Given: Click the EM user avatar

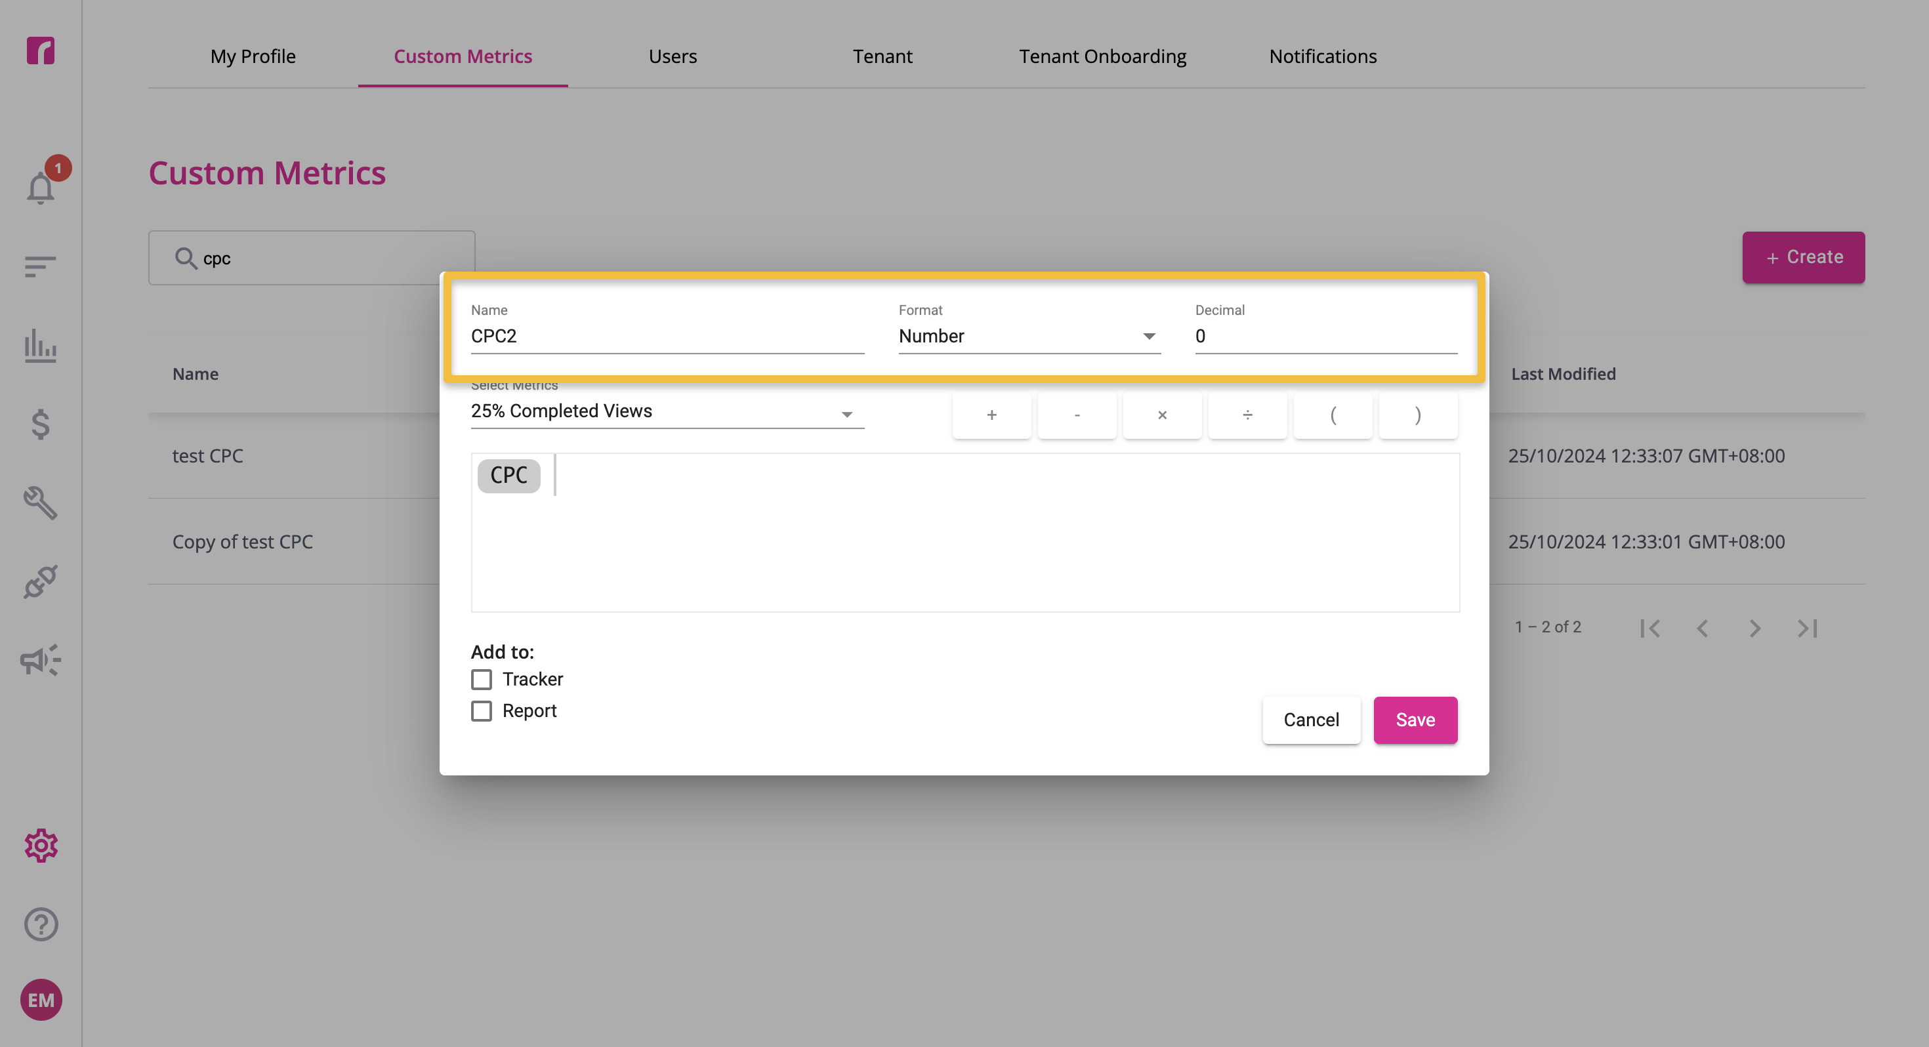Looking at the screenshot, I should tap(41, 1000).
